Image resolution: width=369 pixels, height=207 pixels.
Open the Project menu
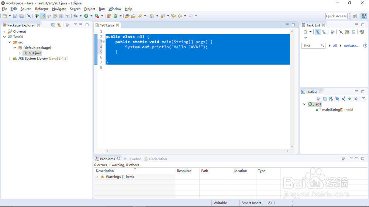point(90,9)
